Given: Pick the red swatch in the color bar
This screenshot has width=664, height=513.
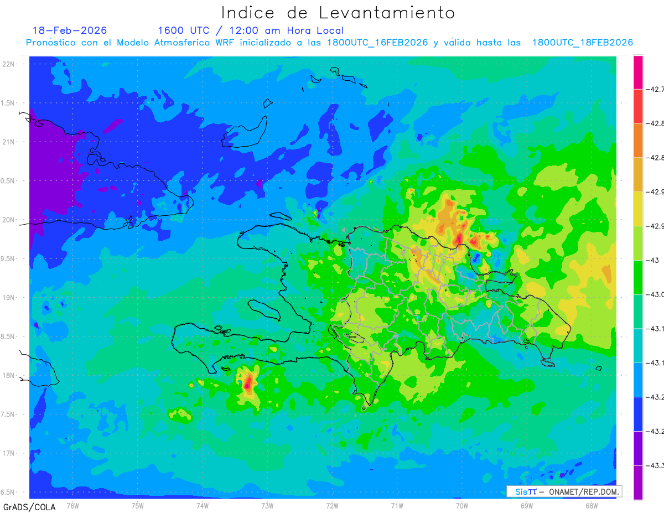Looking at the screenshot, I should coord(638,106).
